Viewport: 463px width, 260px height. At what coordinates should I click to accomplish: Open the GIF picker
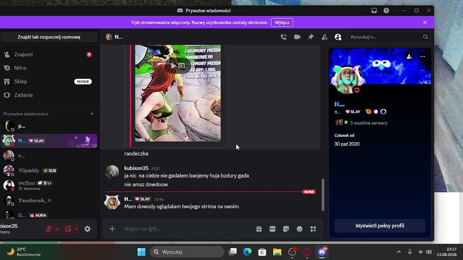click(272, 229)
